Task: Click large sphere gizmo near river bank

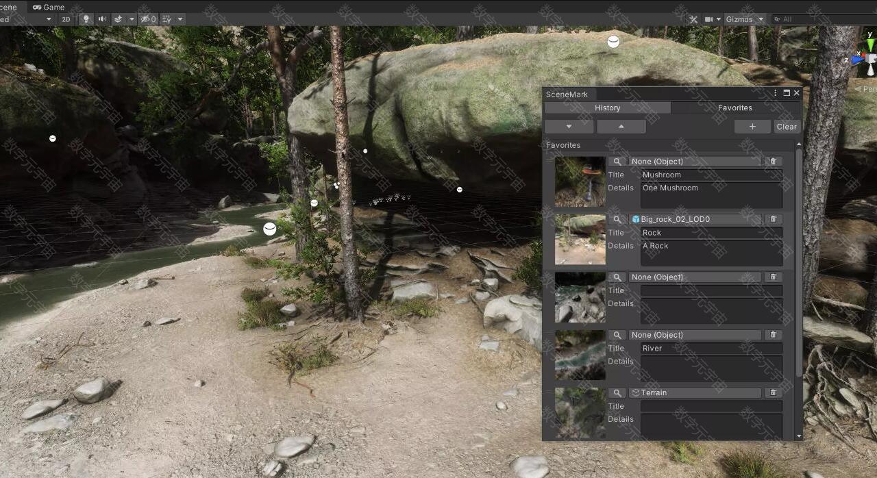Action: [270, 229]
